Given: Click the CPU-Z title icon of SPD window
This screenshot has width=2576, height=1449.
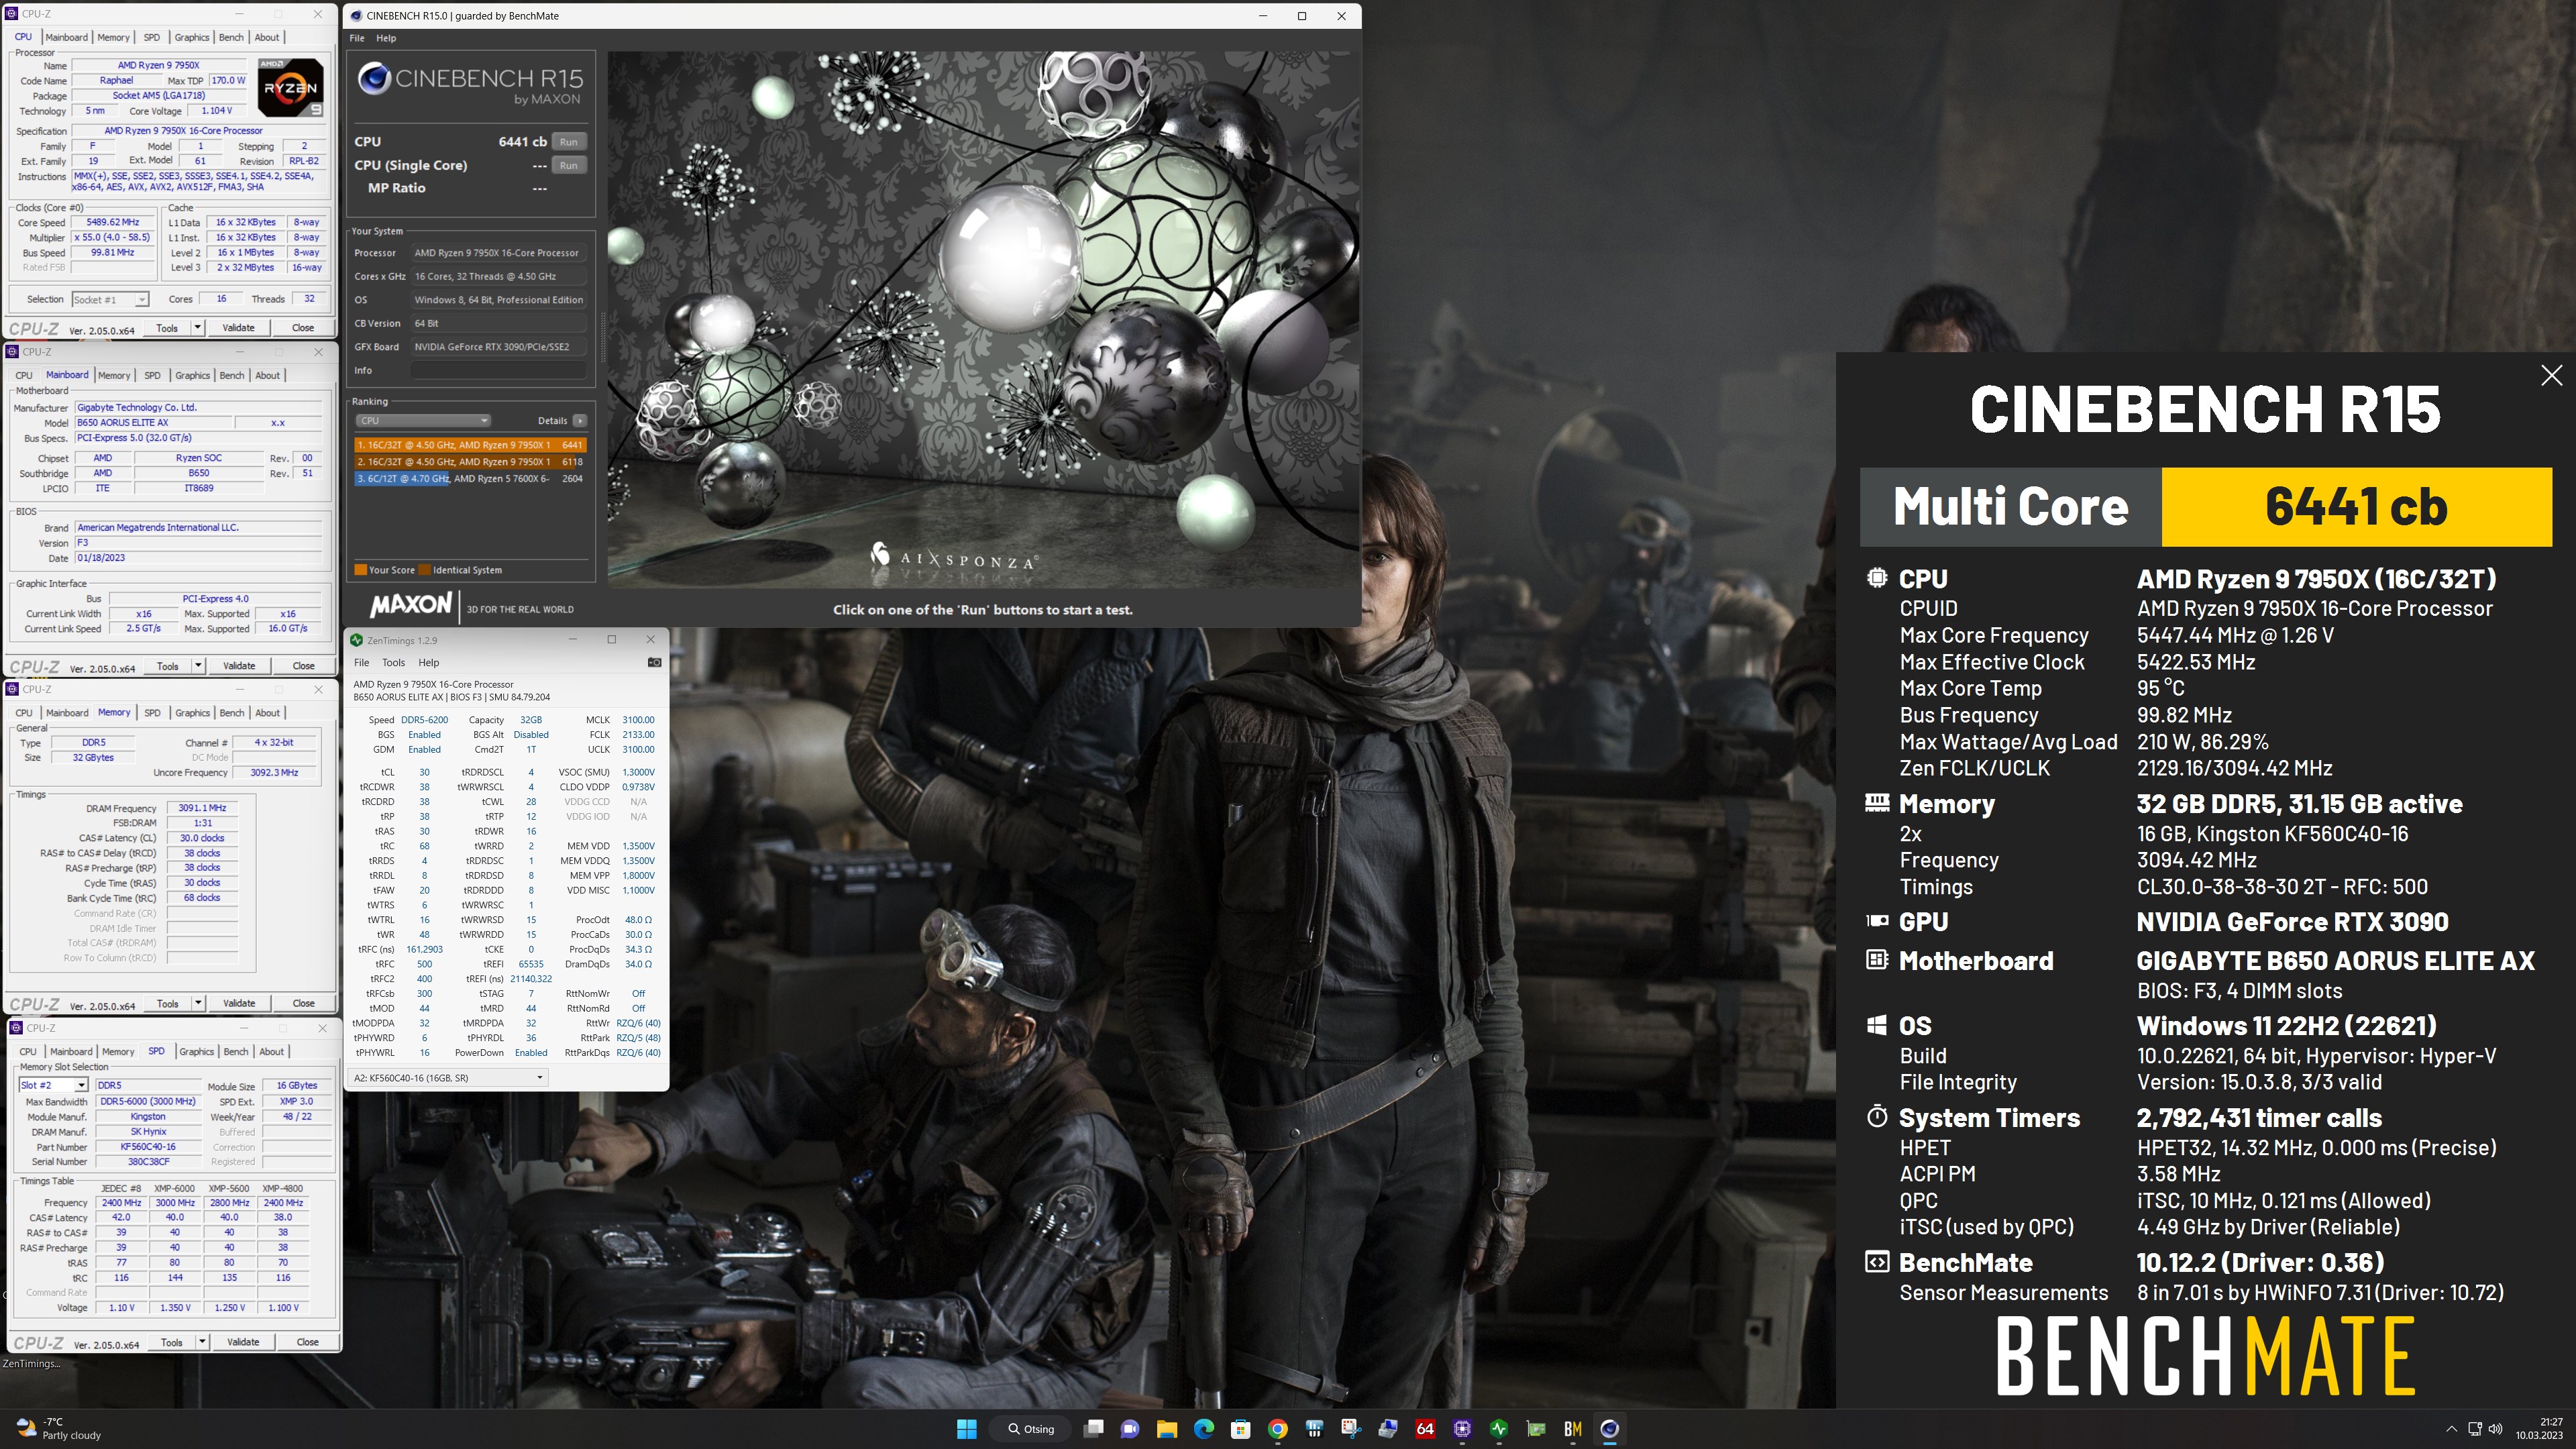Looking at the screenshot, I should click(x=16, y=1028).
